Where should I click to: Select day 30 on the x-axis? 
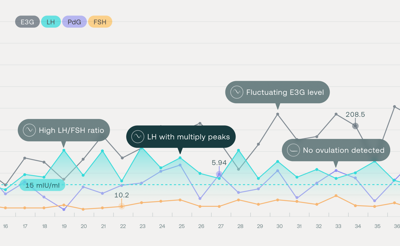(280, 226)
